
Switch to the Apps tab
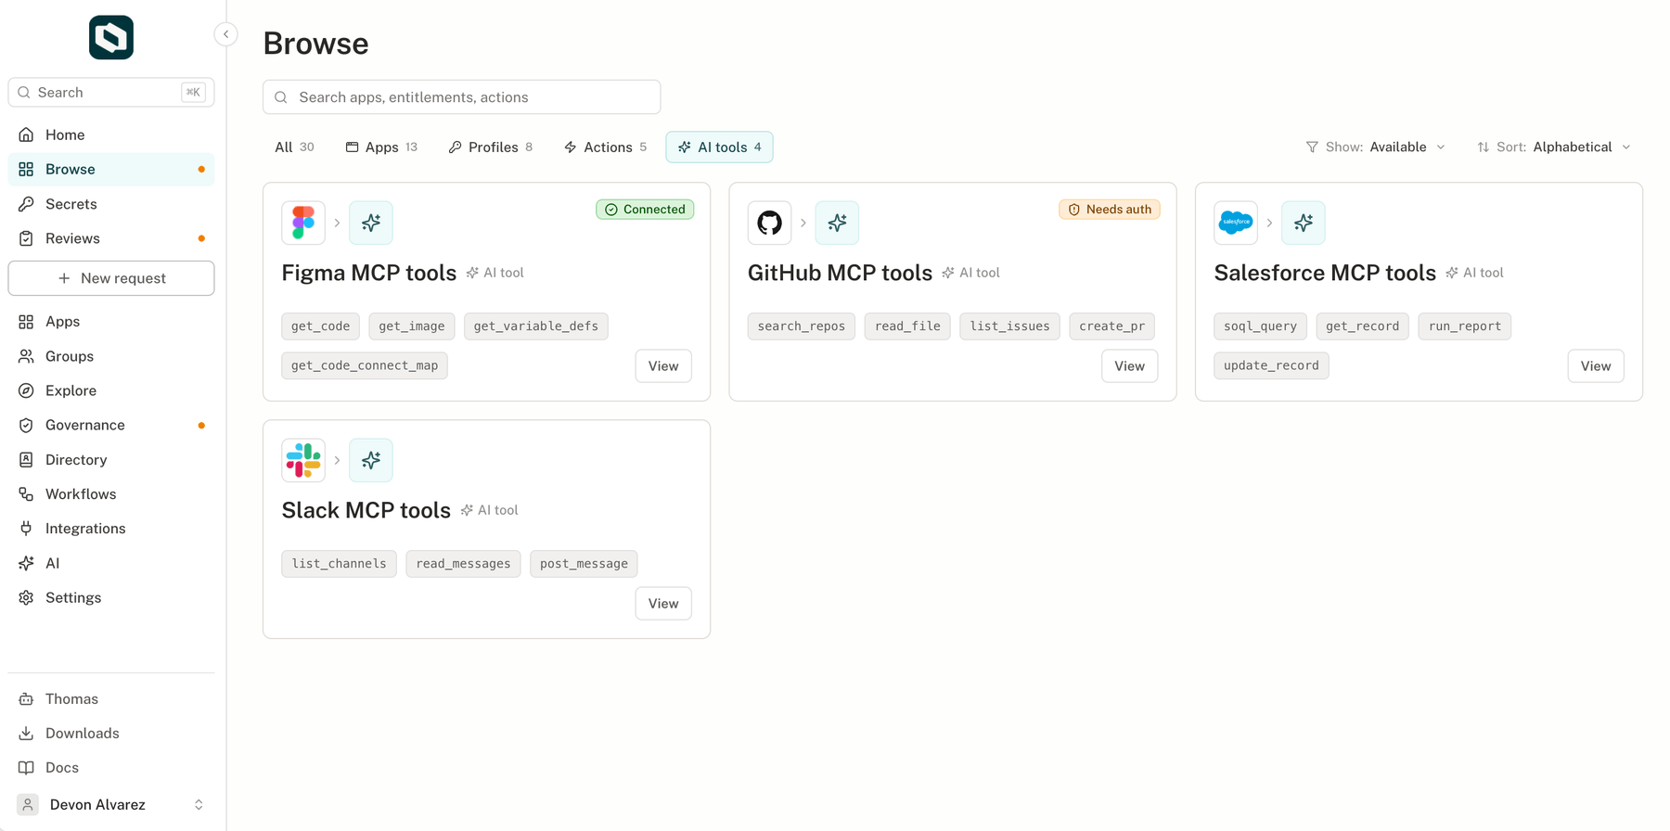coord(381,147)
